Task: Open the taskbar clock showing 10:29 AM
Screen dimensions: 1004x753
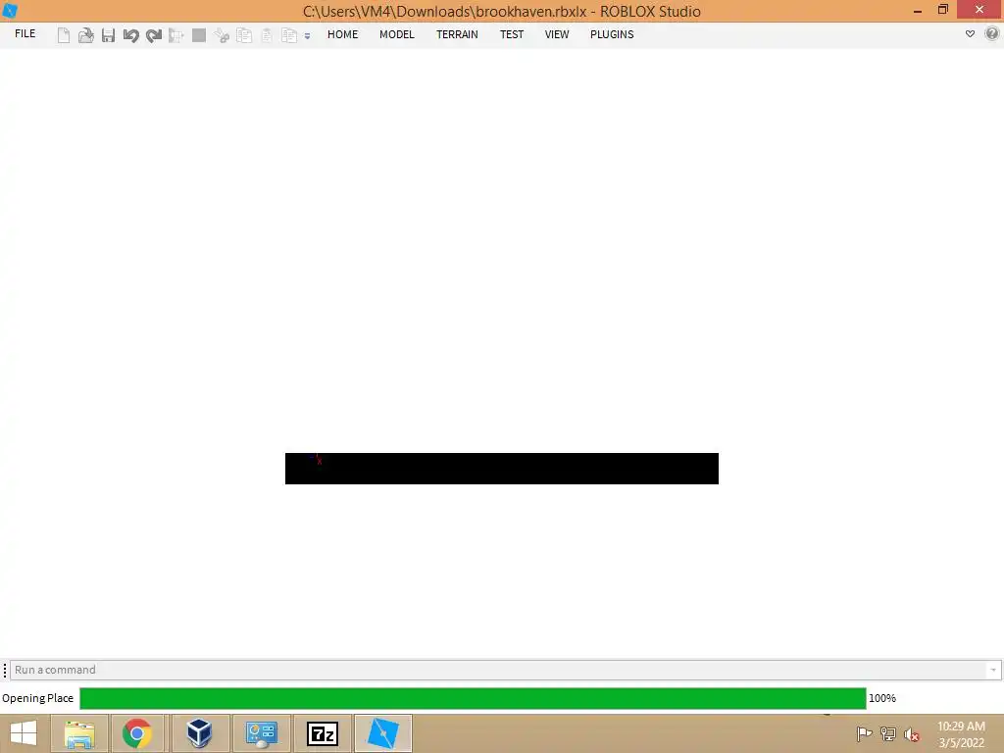Action: (x=961, y=734)
